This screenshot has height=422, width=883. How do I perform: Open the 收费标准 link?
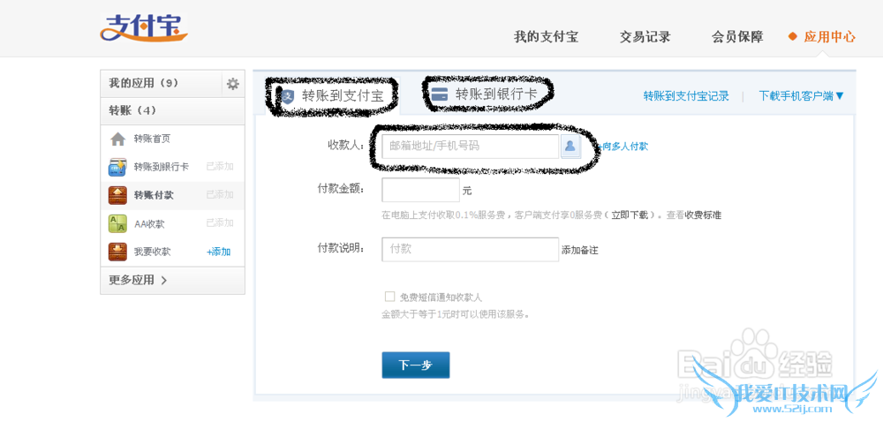click(x=703, y=215)
